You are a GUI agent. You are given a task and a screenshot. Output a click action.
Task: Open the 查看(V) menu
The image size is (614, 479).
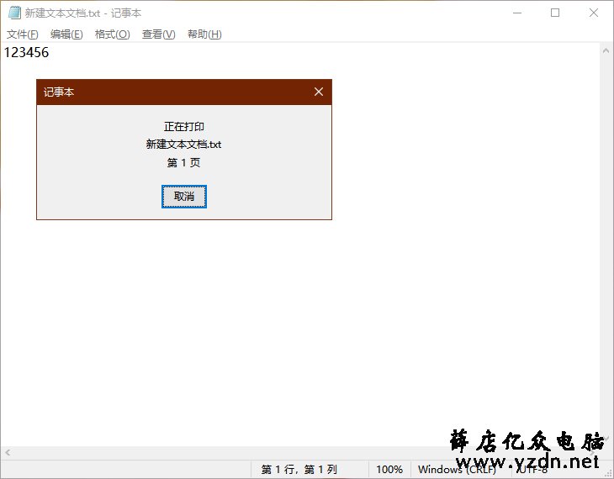(x=159, y=34)
